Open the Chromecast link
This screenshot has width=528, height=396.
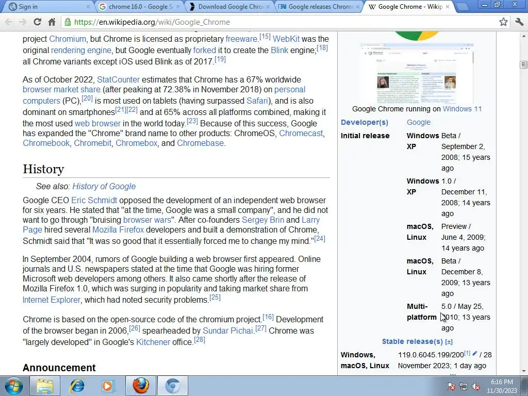tap(301, 134)
